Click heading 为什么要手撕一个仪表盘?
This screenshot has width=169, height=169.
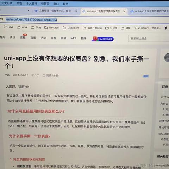click(x=30, y=136)
